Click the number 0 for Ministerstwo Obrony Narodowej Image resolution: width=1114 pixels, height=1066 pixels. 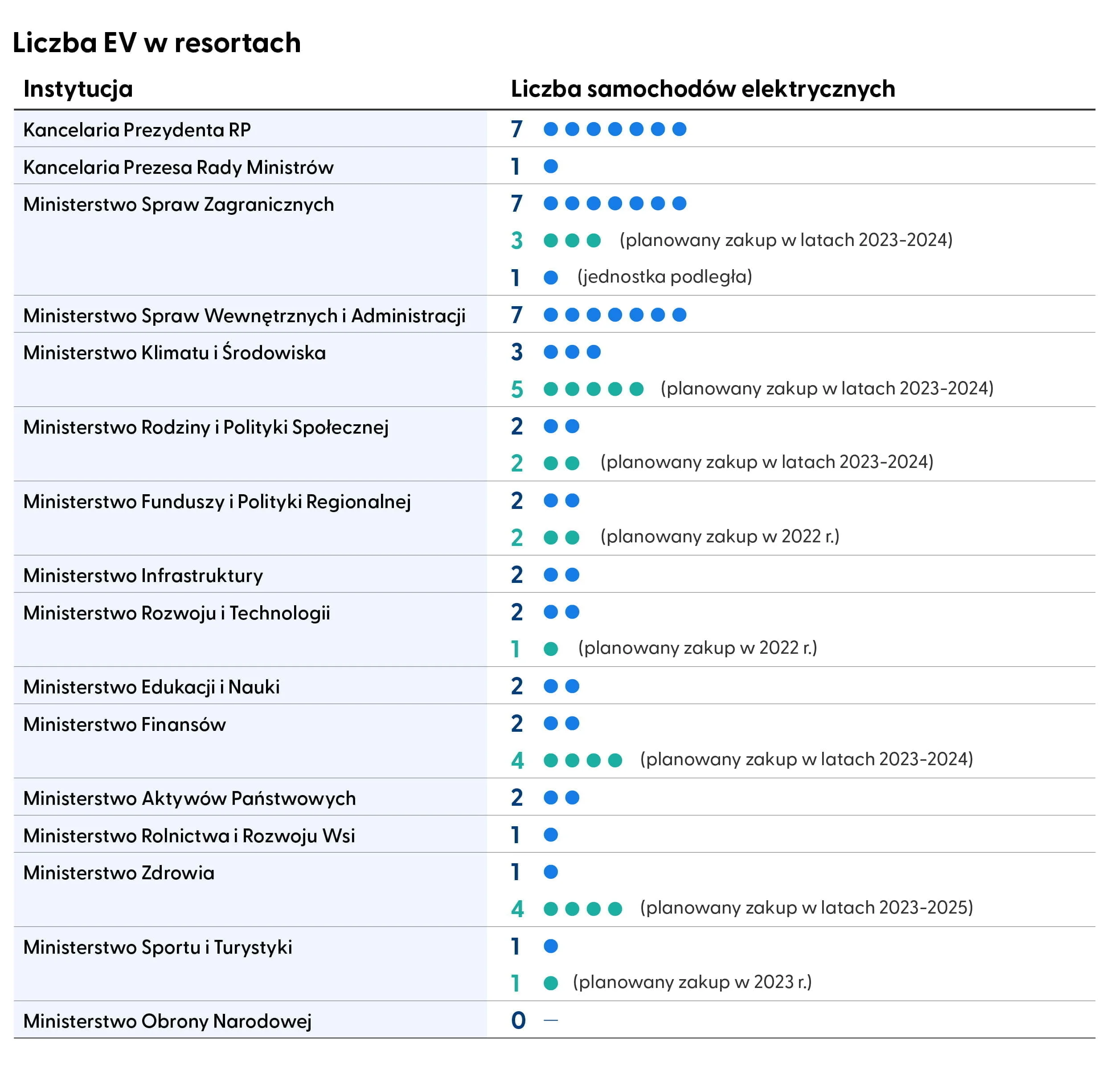click(x=518, y=1021)
